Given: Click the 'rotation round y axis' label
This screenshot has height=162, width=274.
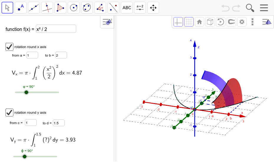Looking at the screenshot, I should point(30,113).
